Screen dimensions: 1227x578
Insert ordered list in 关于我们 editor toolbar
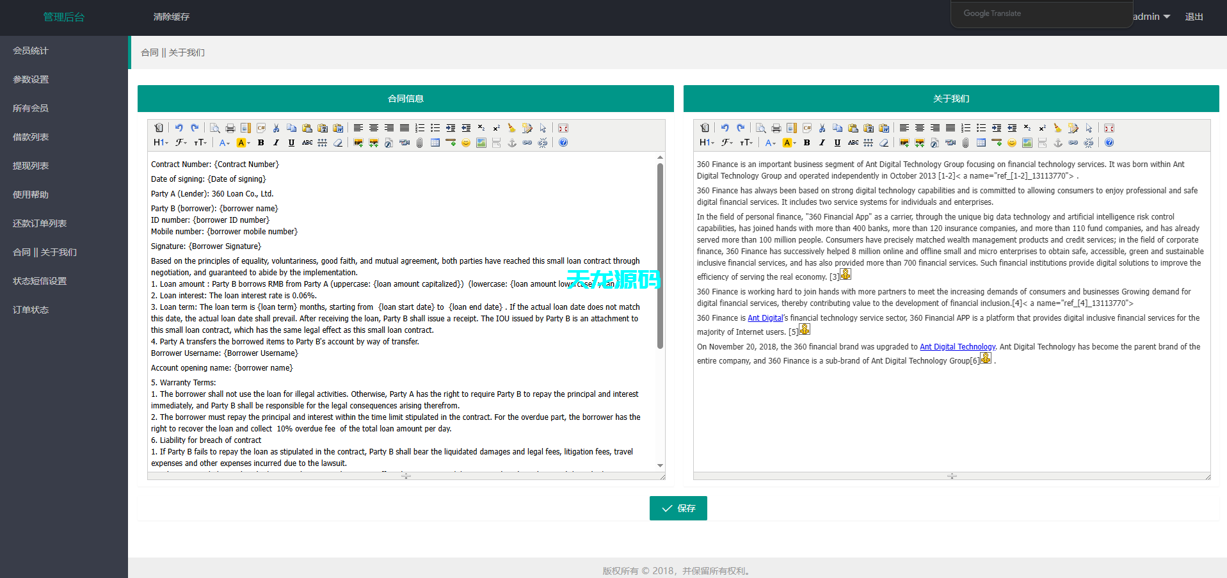coord(966,128)
